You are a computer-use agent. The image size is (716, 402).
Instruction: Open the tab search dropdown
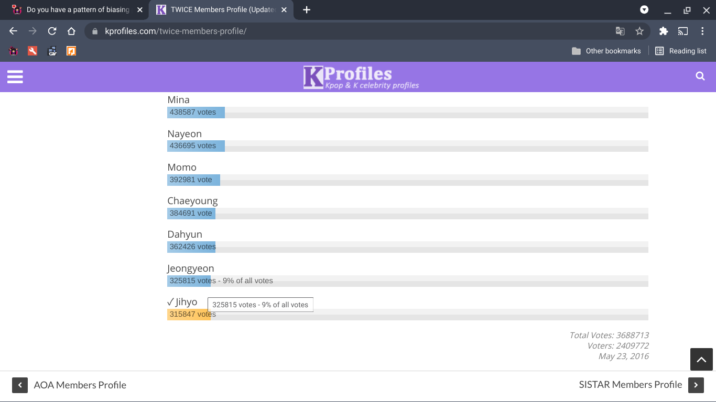click(x=644, y=10)
